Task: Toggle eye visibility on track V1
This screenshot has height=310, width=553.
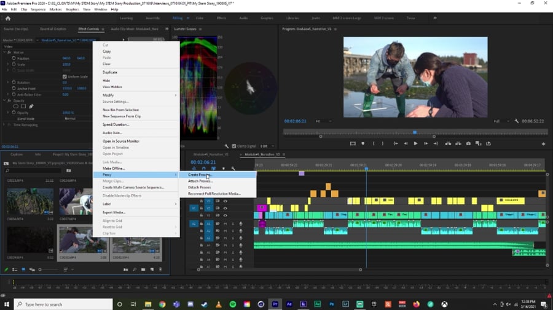Action: point(226,215)
